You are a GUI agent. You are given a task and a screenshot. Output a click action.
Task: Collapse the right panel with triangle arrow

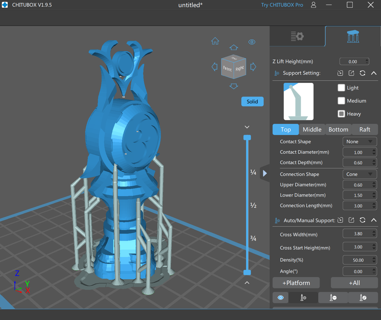coord(265,173)
